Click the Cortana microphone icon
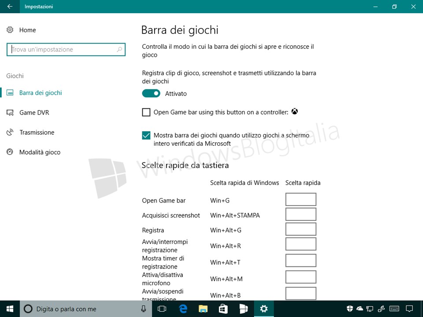Viewport: 423px width, 317px height. pos(144,309)
